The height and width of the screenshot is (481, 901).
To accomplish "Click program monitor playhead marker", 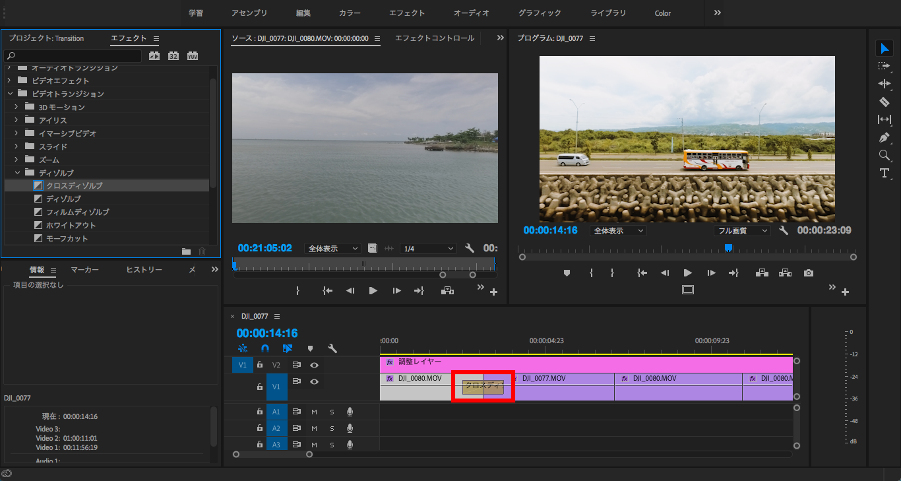I will coord(728,248).
